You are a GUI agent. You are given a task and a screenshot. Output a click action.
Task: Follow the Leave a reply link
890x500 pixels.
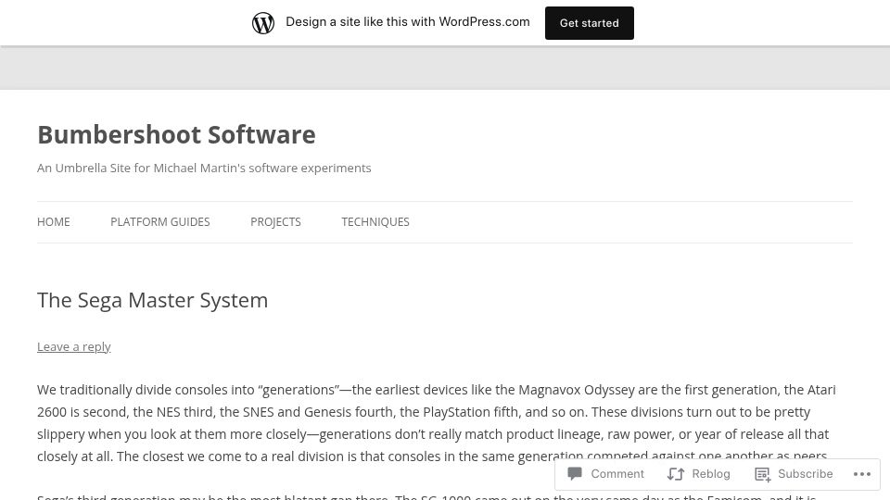[x=74, y=346]
